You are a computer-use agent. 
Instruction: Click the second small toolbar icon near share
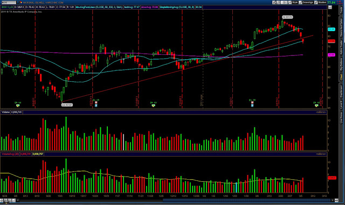(278, 2)
